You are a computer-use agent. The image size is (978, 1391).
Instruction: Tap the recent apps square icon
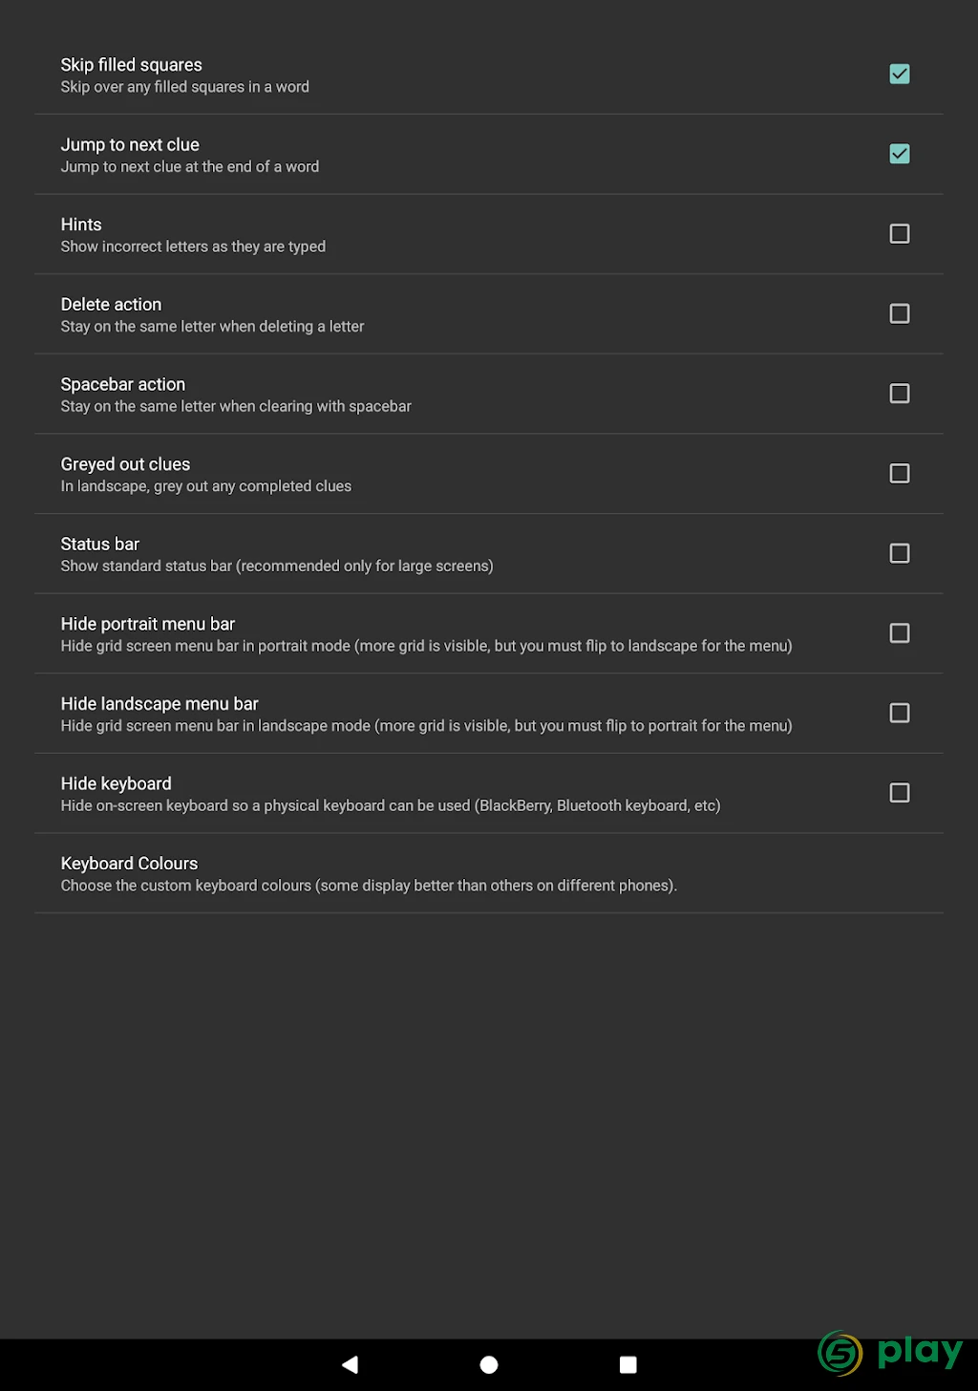coord(627,1364)
